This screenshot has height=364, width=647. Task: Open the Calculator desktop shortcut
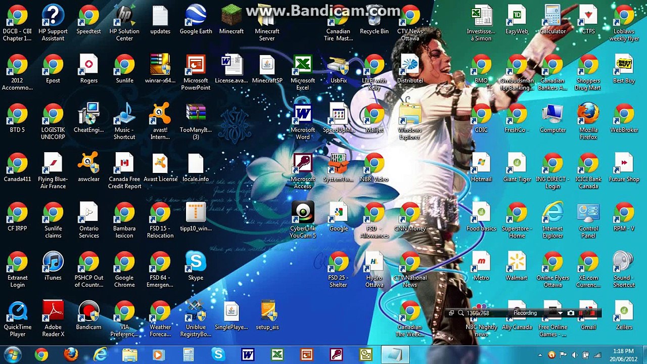552,20
